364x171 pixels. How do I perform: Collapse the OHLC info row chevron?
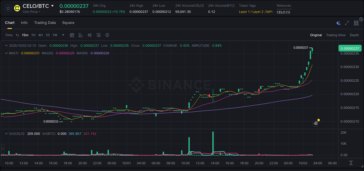pos(6,46)
